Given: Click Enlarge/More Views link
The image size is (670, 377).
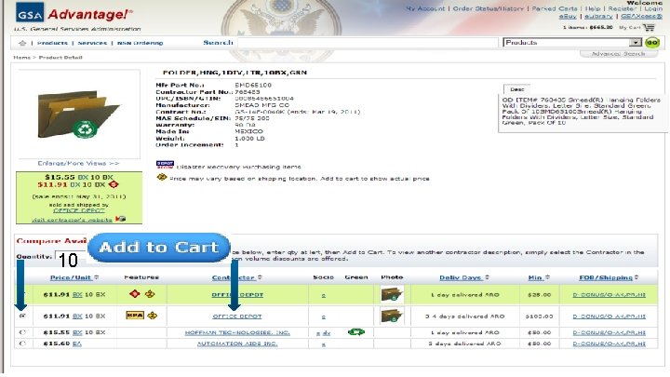Looking at the screenshot, I should point(78,163).
